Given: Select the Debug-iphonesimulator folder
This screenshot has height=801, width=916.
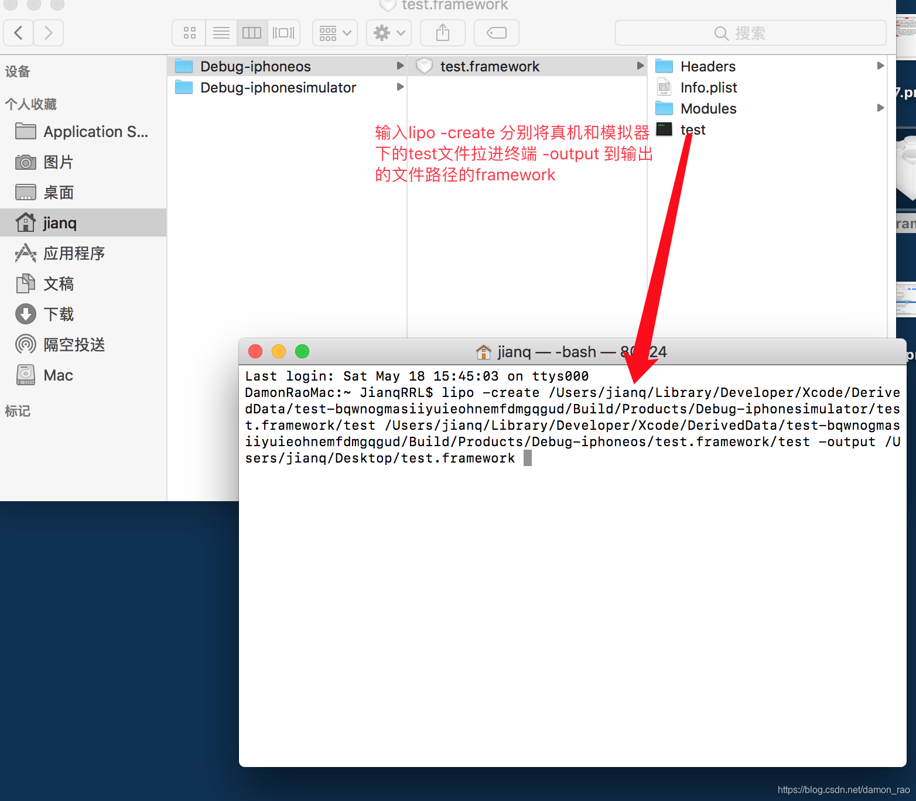Looking at the screenshot, I should [x=287, y=87].
